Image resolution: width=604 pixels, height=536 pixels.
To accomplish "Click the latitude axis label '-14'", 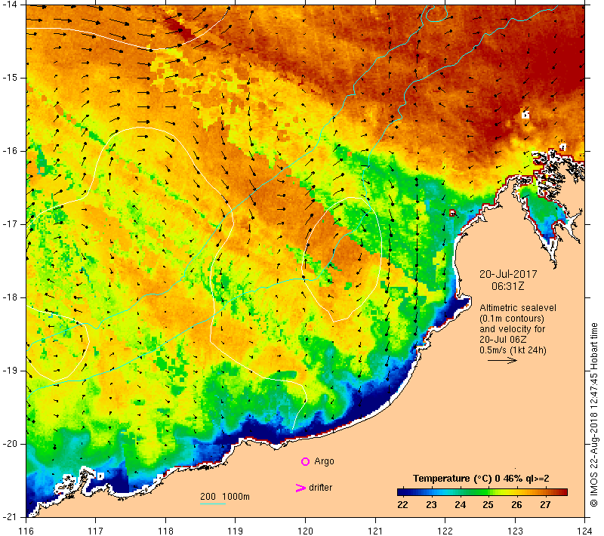I will click(x=10, y=5).
